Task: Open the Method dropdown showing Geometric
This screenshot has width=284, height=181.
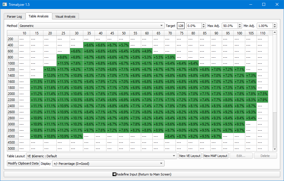Action: tap(91, 26)
